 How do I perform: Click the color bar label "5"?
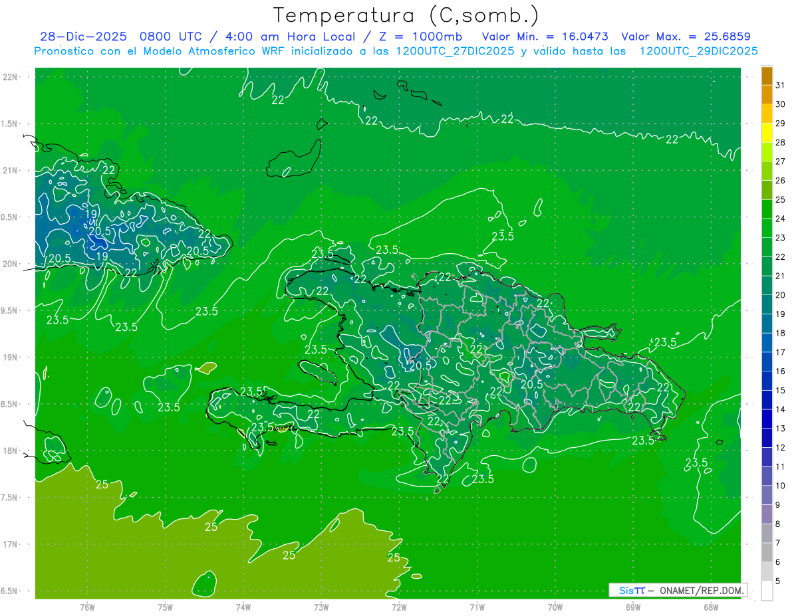(x=778, y=581)
